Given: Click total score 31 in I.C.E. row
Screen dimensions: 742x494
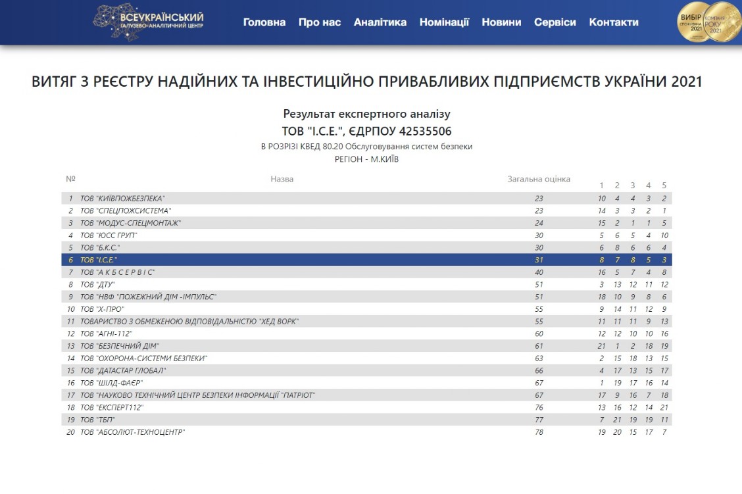Looking at the screenshot, I should point(539,260).
